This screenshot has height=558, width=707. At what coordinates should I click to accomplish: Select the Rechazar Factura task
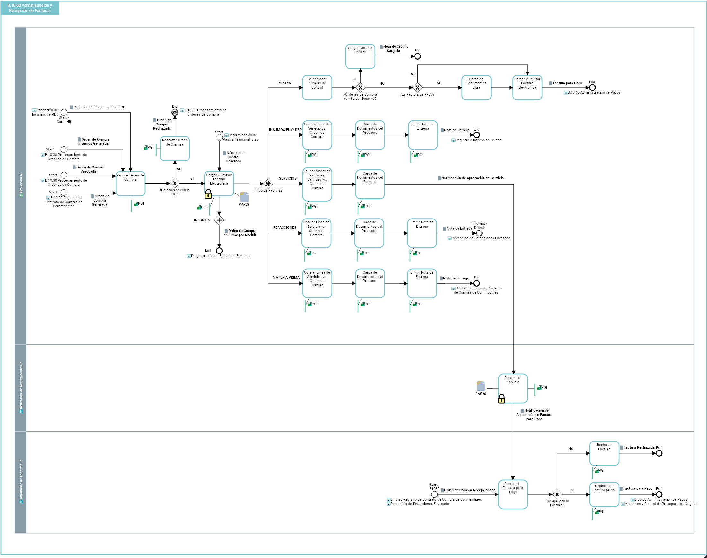(604, 453)
